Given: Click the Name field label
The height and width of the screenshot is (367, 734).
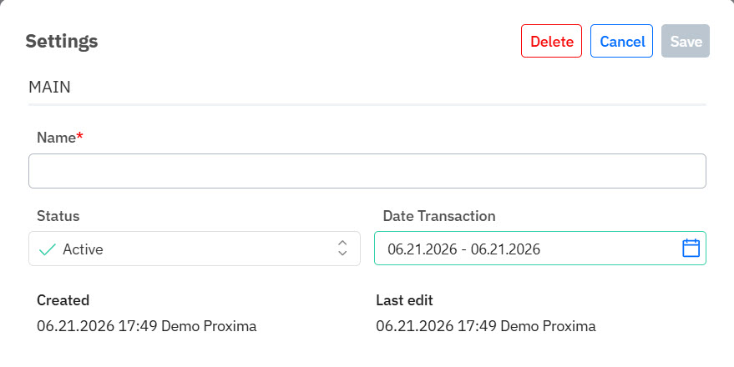Looking at the screenshot, I should coord(56,138).
